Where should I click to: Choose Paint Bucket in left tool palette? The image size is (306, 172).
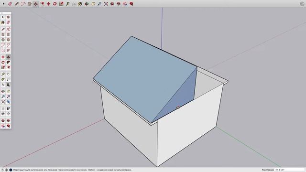coord(3,22)
